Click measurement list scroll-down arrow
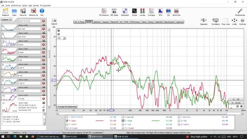 (x=49, y=107)
